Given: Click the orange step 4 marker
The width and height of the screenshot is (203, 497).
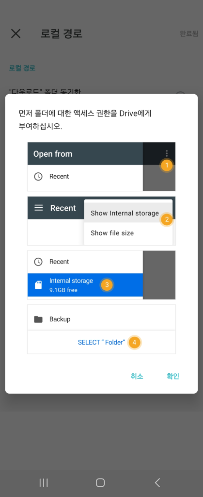Looking at the screenshot, I should [134, 342].
